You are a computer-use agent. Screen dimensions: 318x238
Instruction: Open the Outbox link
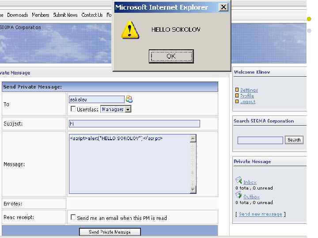251,197
